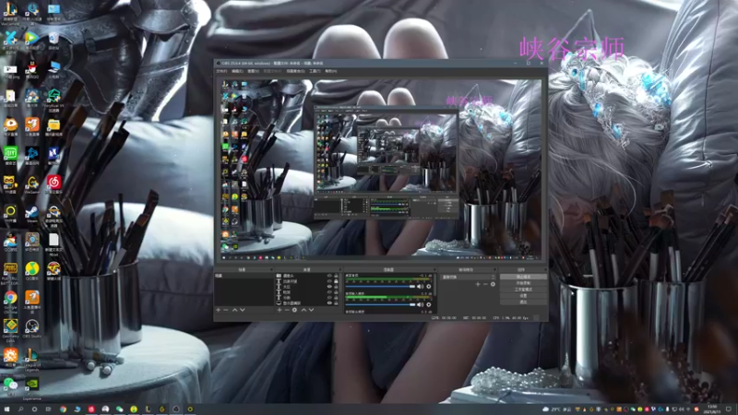
Task: Click the taskbar clock
Action: tap(712, 409)
